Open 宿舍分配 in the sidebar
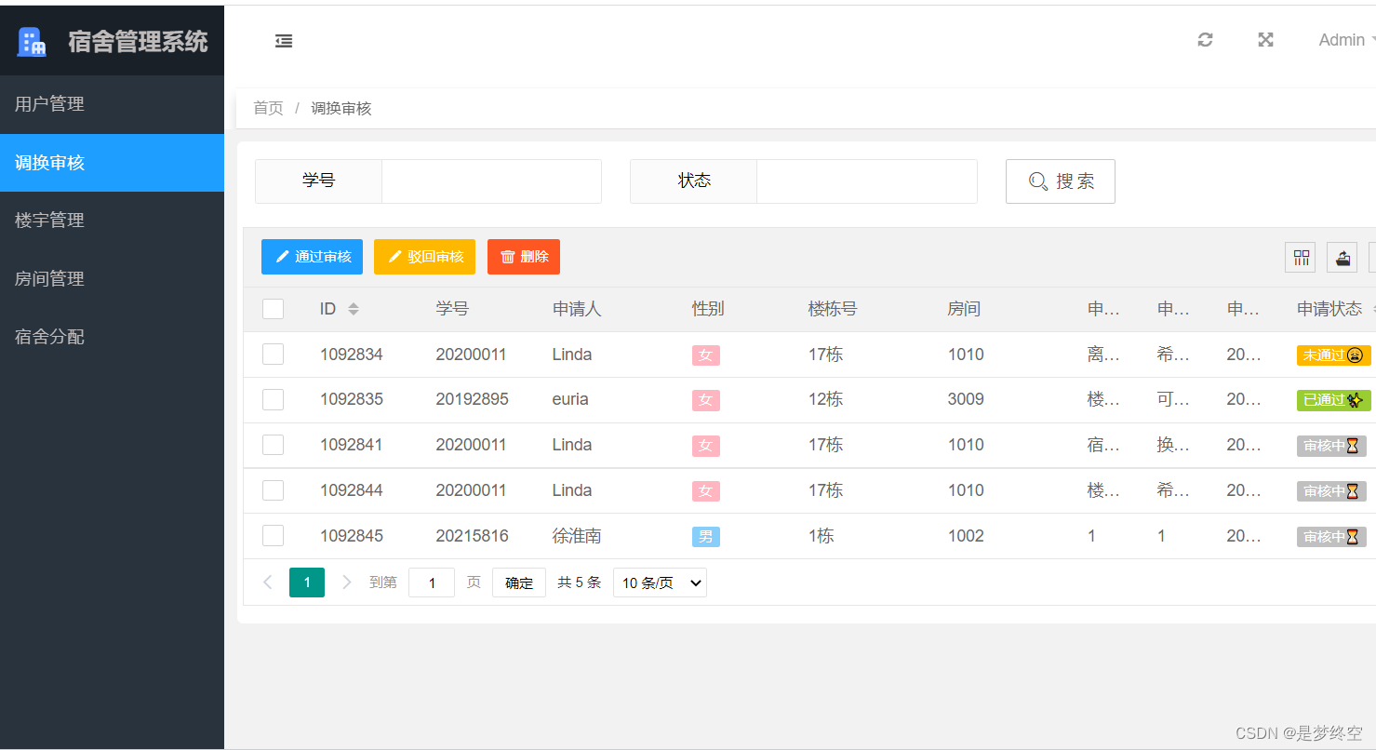The height and width of the screenshot is (750, 1376). [x=112, y=337]
